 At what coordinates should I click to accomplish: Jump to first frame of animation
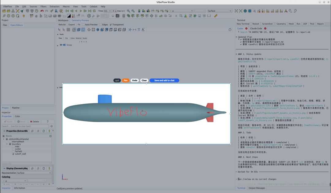[67, 11]
